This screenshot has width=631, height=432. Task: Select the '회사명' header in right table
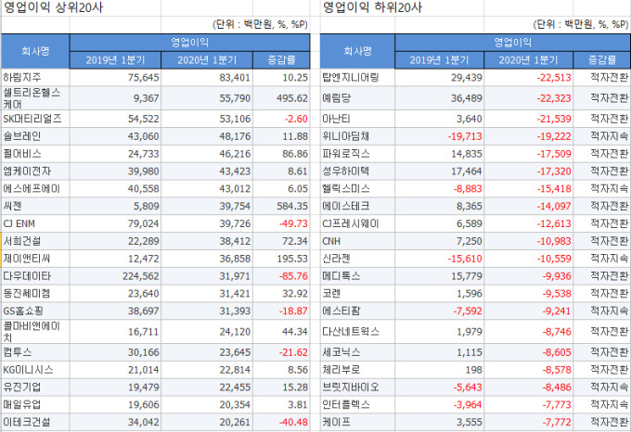[x=357, y=51]
